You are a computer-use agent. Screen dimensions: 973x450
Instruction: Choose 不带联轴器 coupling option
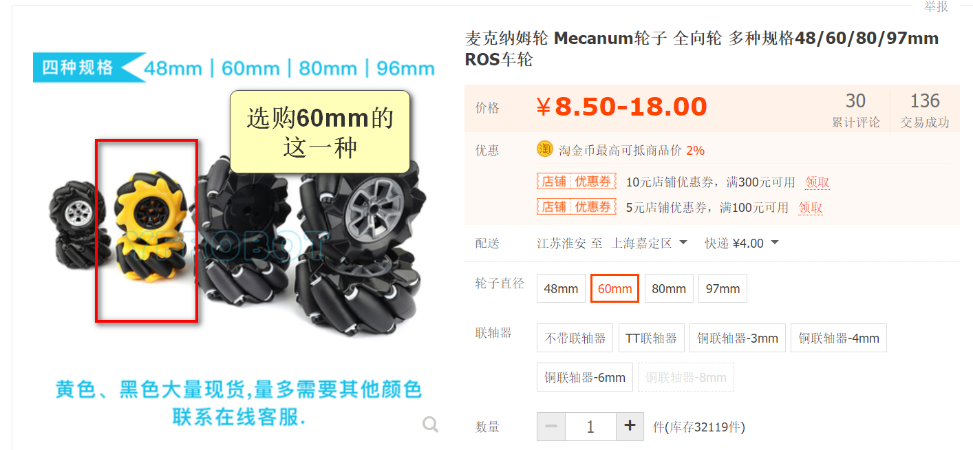575,338
